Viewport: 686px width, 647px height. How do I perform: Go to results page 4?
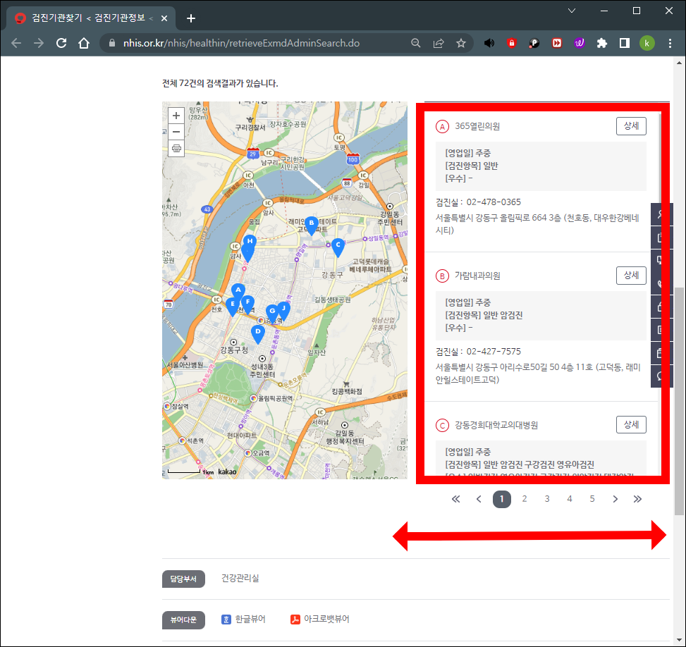tap(569, 499)
